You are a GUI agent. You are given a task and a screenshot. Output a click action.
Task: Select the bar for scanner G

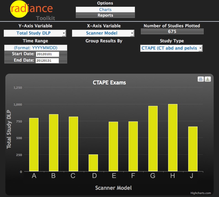point(153,138)
